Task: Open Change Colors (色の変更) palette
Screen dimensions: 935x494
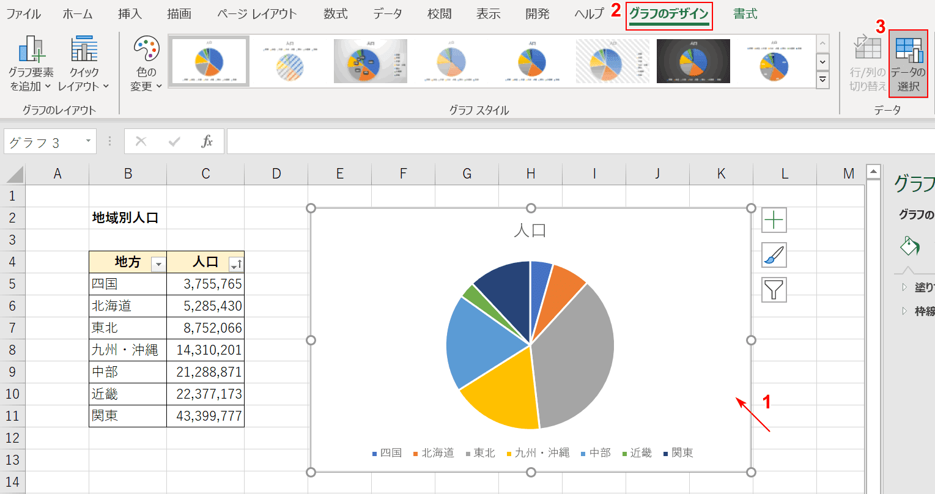Action: [x=147, y=64]
